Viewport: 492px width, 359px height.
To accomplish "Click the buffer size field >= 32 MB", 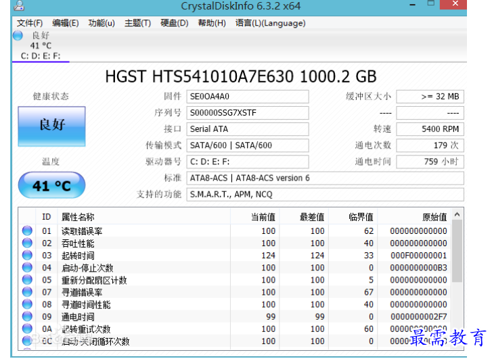I will [430, 97].
